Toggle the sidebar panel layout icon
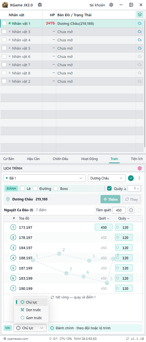This screenshot has height=342, width=146. 131,5
